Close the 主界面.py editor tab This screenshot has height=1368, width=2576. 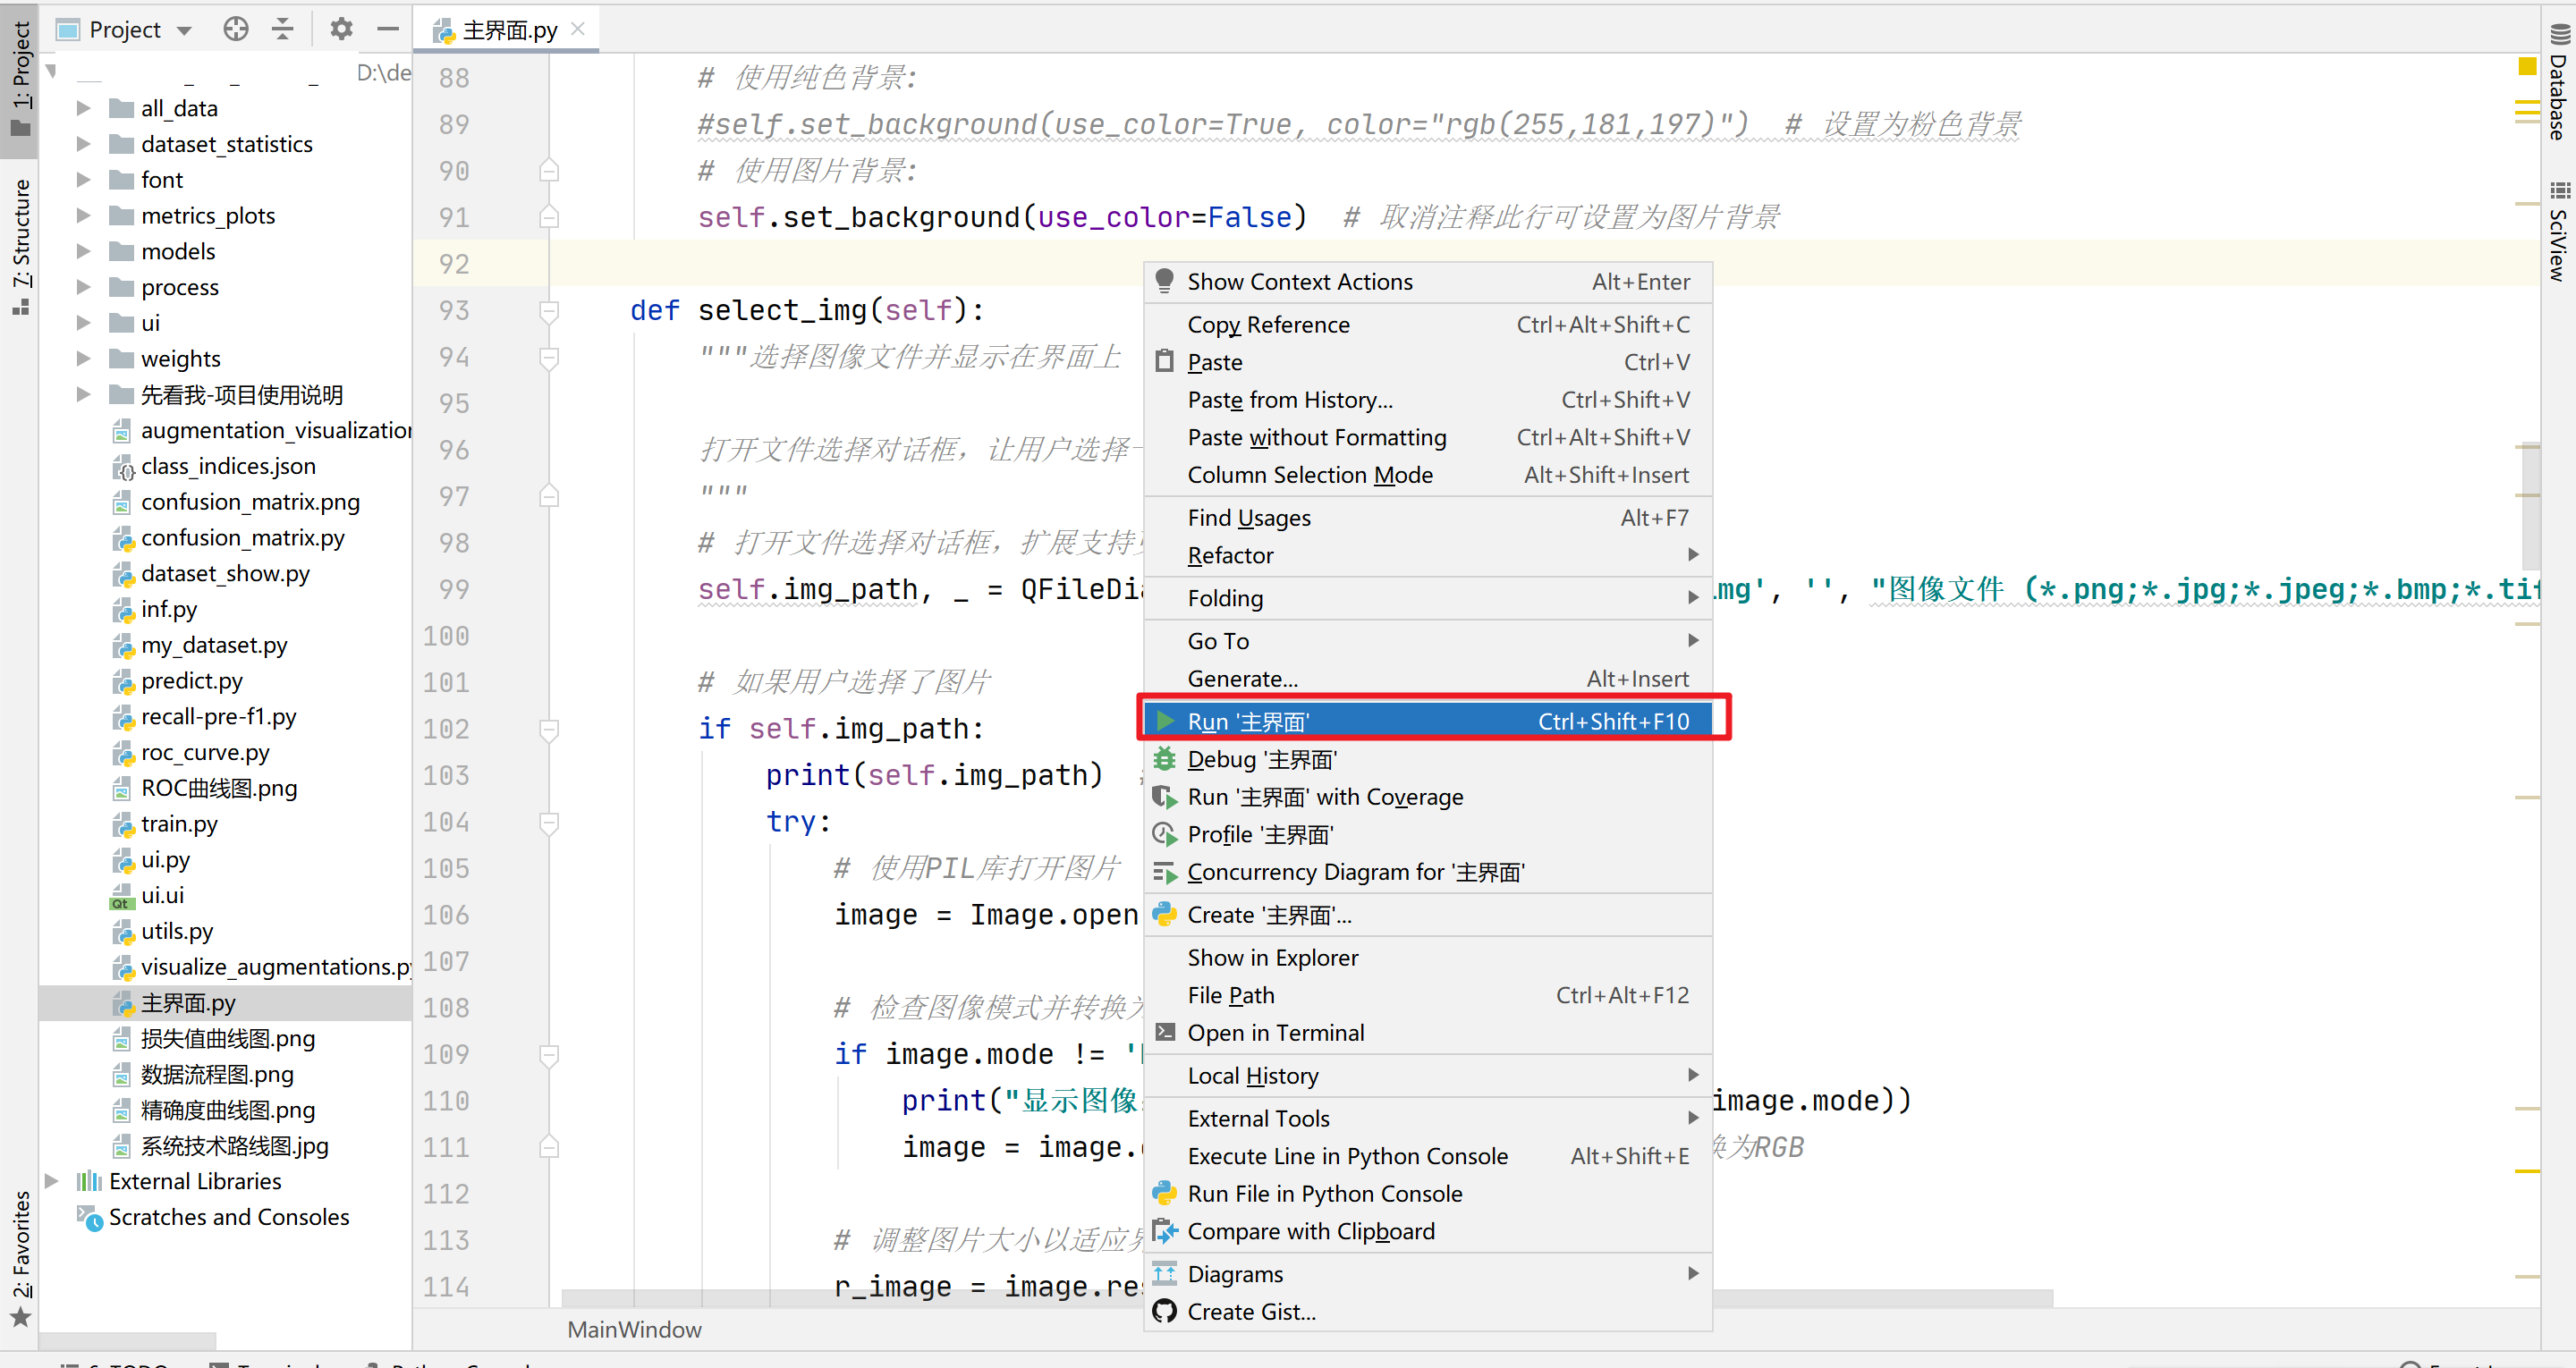[577, 29]
